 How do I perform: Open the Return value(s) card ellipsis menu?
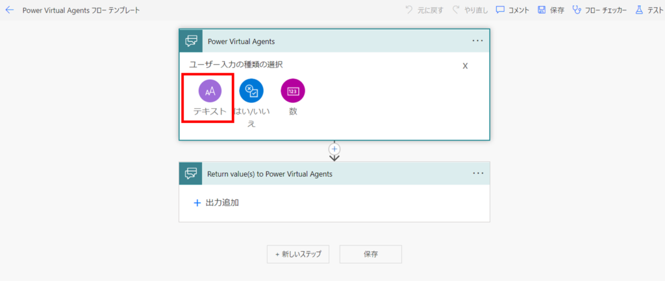pyautogui.click(x=478, y=173)
